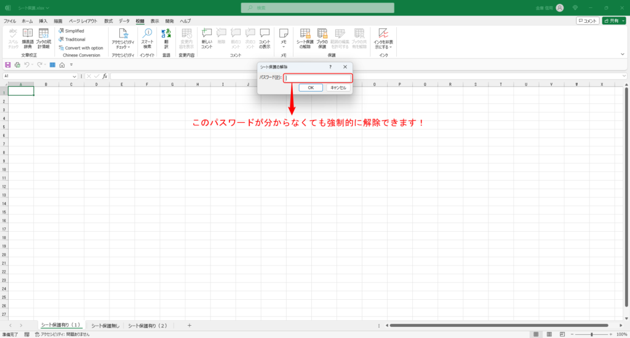Select cell A1 in the worksheet
The height and width of the screenshot is (338, 630).
click(x=21, y=91)
